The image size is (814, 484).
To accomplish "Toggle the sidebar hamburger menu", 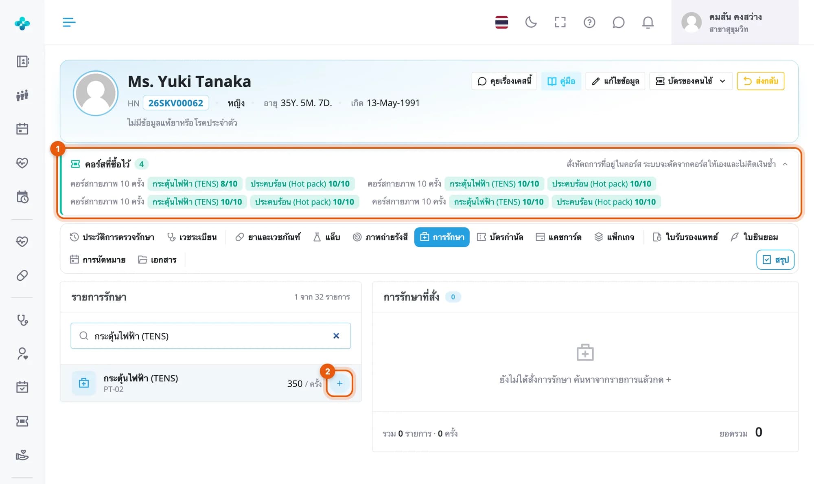I will 69,22.
